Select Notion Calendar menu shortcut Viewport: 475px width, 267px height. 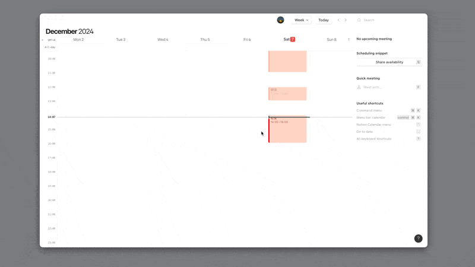[389, 125]
